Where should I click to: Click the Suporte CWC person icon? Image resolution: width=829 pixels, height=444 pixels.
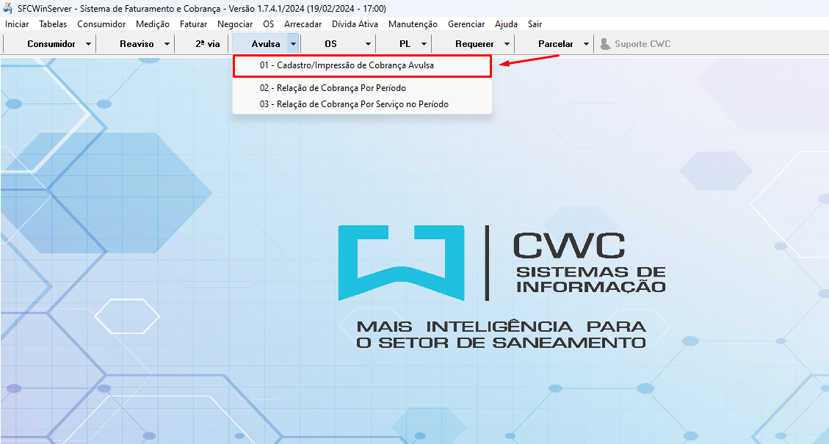pos(605,44)
